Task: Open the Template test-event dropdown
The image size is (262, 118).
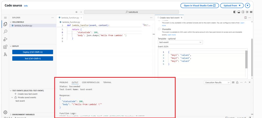Action: click(x=180, y=42)
